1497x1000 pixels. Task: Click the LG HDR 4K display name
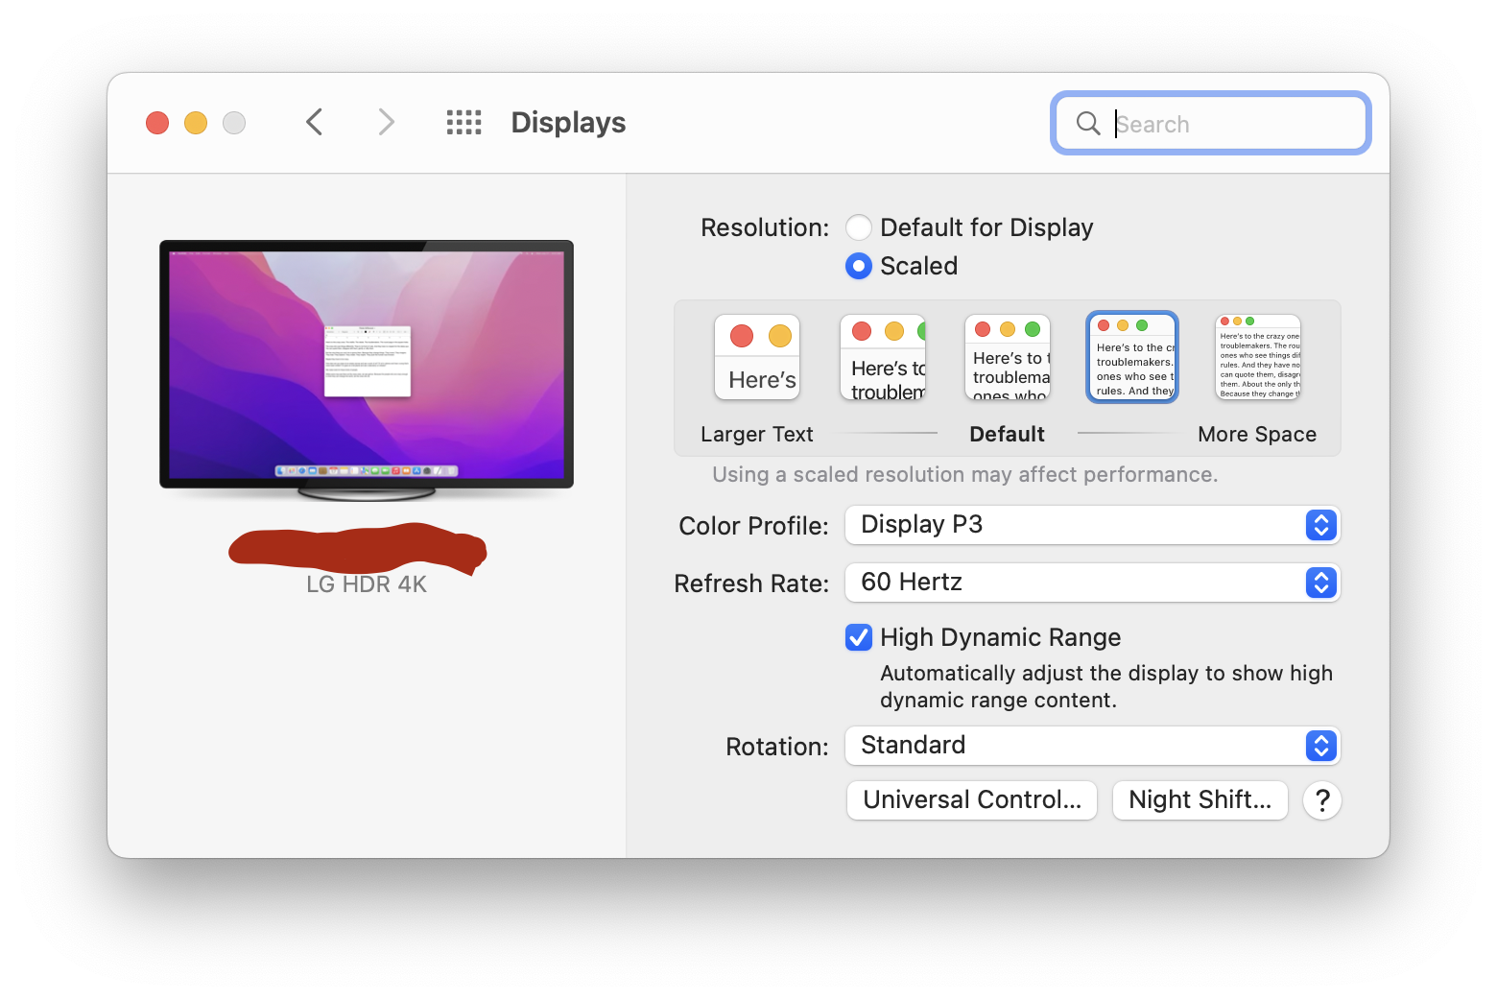[x=367, y=584]
